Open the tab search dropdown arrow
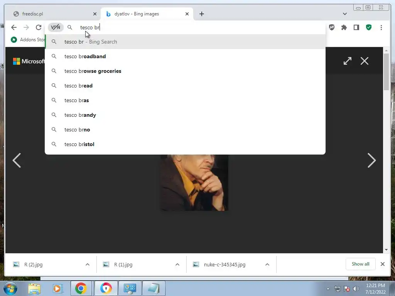This screenshot has height=296, width=395. pyautogui.click(x=344, y=14)
